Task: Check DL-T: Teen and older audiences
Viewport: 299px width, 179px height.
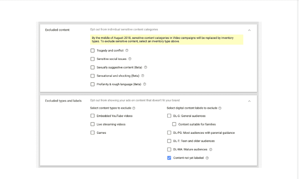Action: click(169, 141)
